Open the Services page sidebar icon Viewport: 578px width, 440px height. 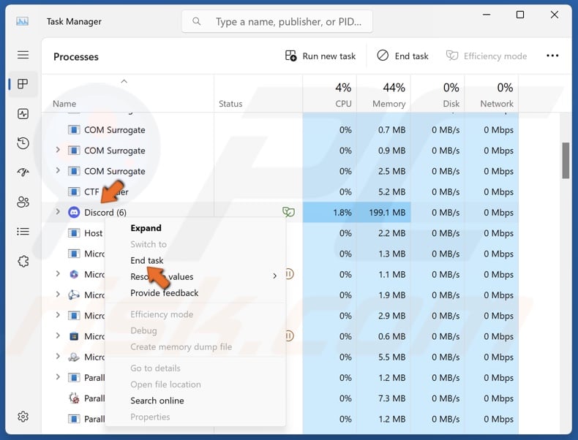pyautogui.click(x=23, y=262)
